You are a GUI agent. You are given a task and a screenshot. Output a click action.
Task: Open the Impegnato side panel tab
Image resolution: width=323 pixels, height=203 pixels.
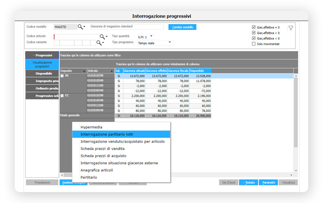click(x=42, y=81)
